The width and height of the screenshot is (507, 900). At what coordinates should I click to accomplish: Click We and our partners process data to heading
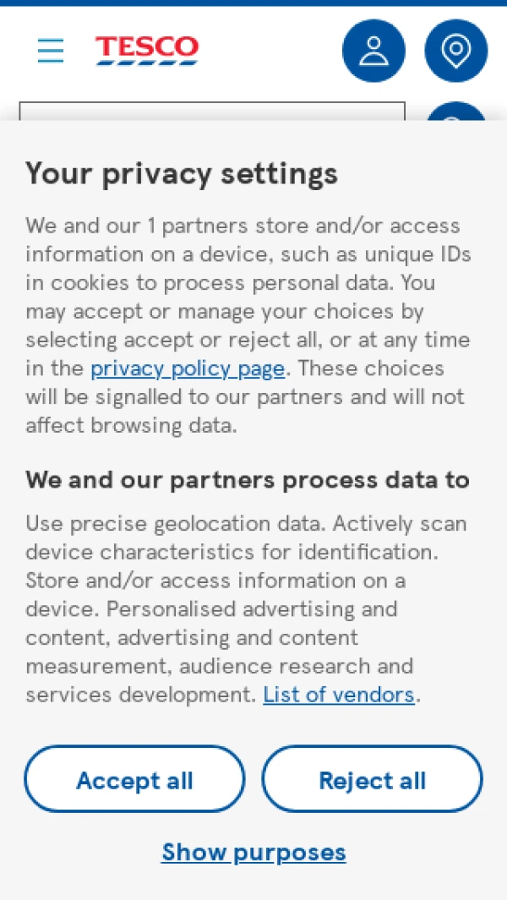248,480
